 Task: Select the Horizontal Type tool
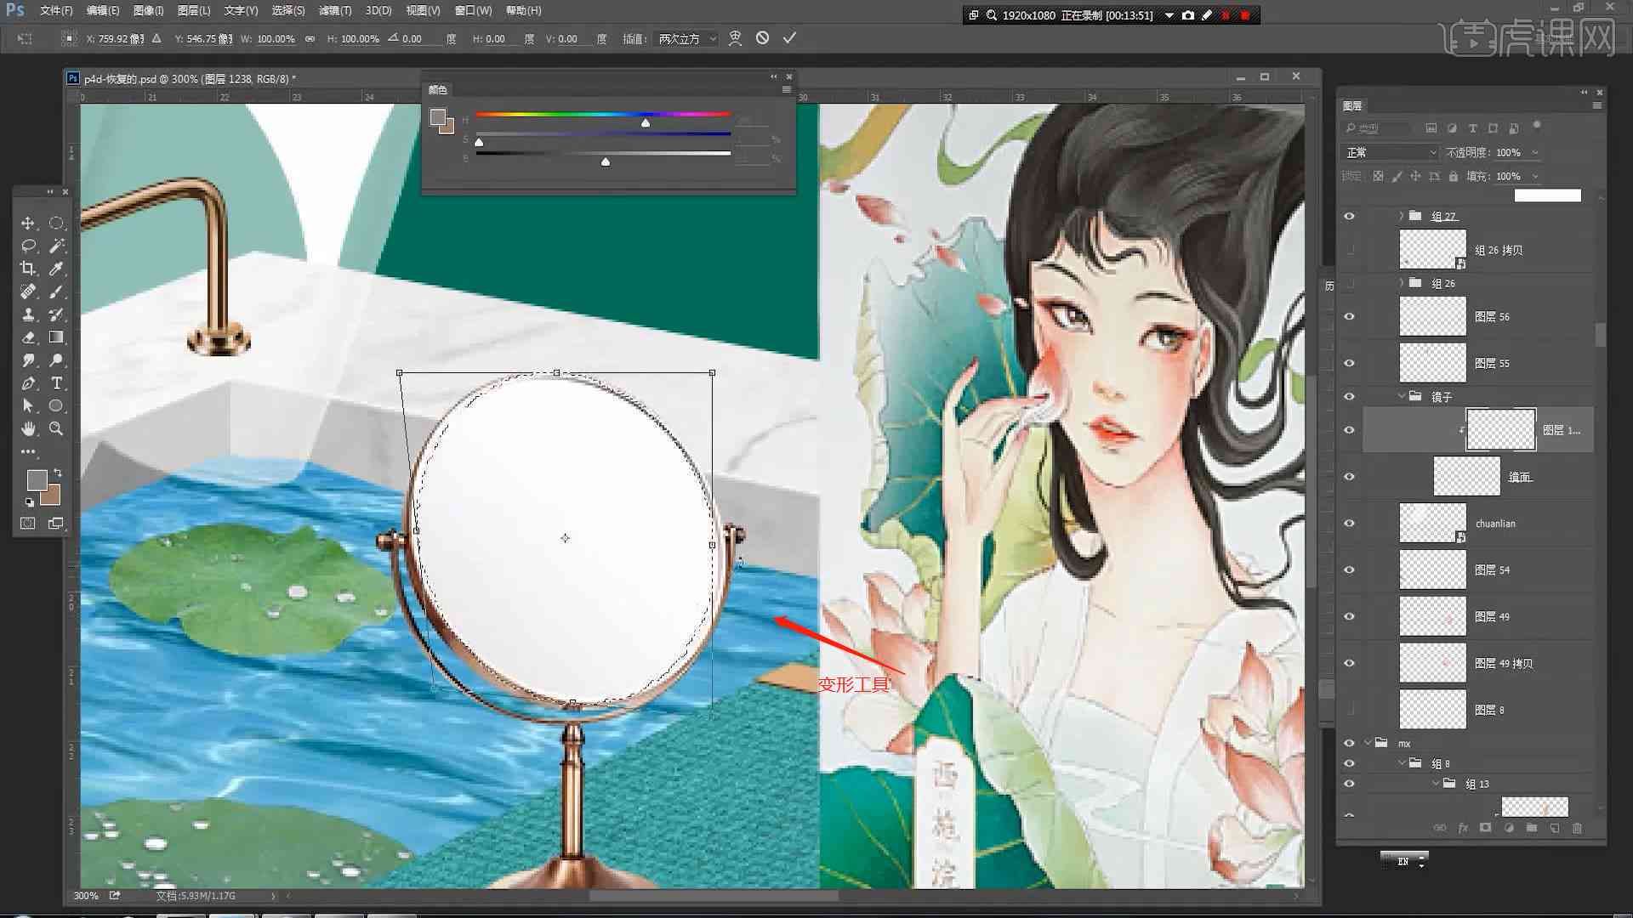(56, 383)
